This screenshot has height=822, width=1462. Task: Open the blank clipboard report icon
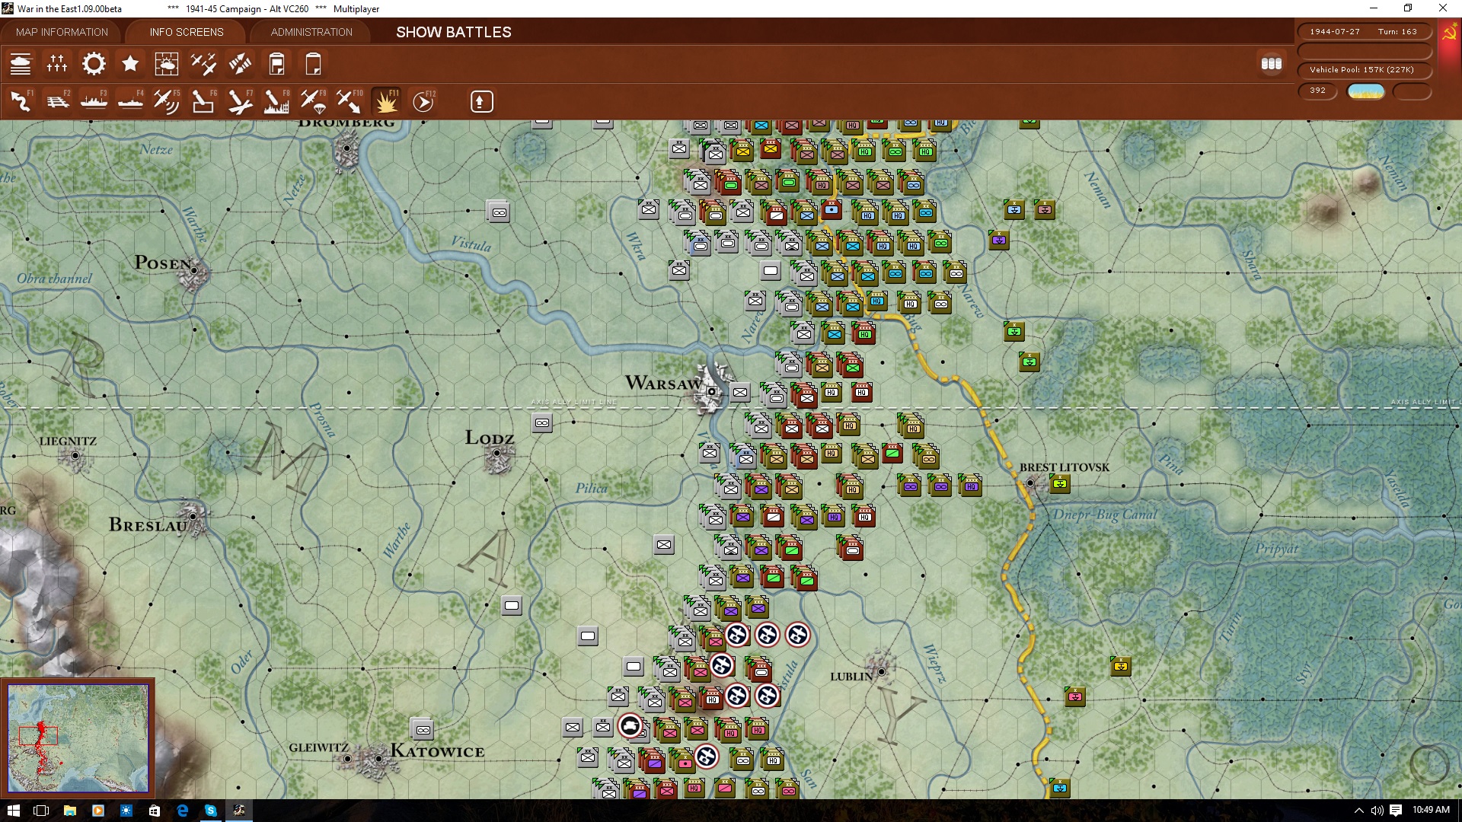coord(313,64)
